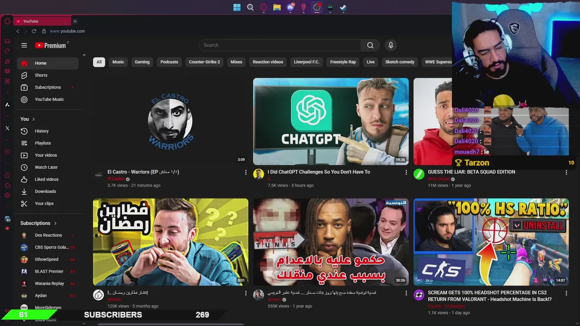
Task: Open Shorts in the sidebar
Action: coord(48,75)
